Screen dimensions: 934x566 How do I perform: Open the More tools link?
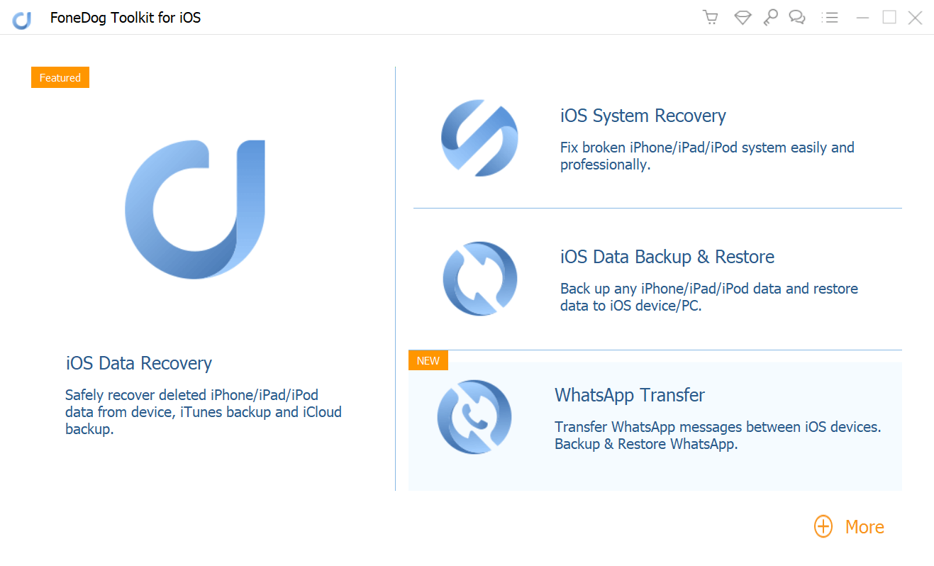point(864,527)
